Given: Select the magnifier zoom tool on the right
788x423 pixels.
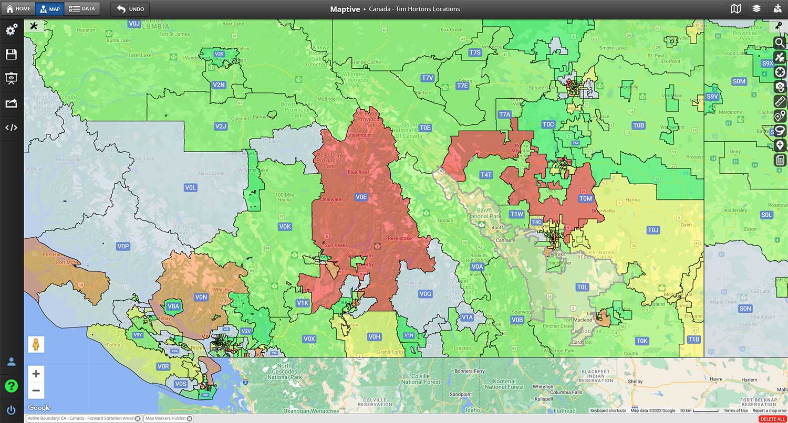Looking at the screenshot, I should 780,43.
